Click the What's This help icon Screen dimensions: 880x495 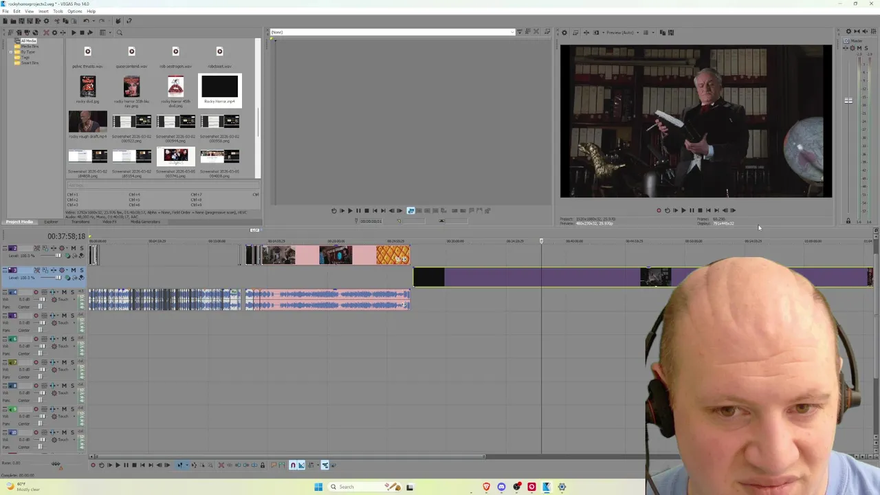(129, 21)
